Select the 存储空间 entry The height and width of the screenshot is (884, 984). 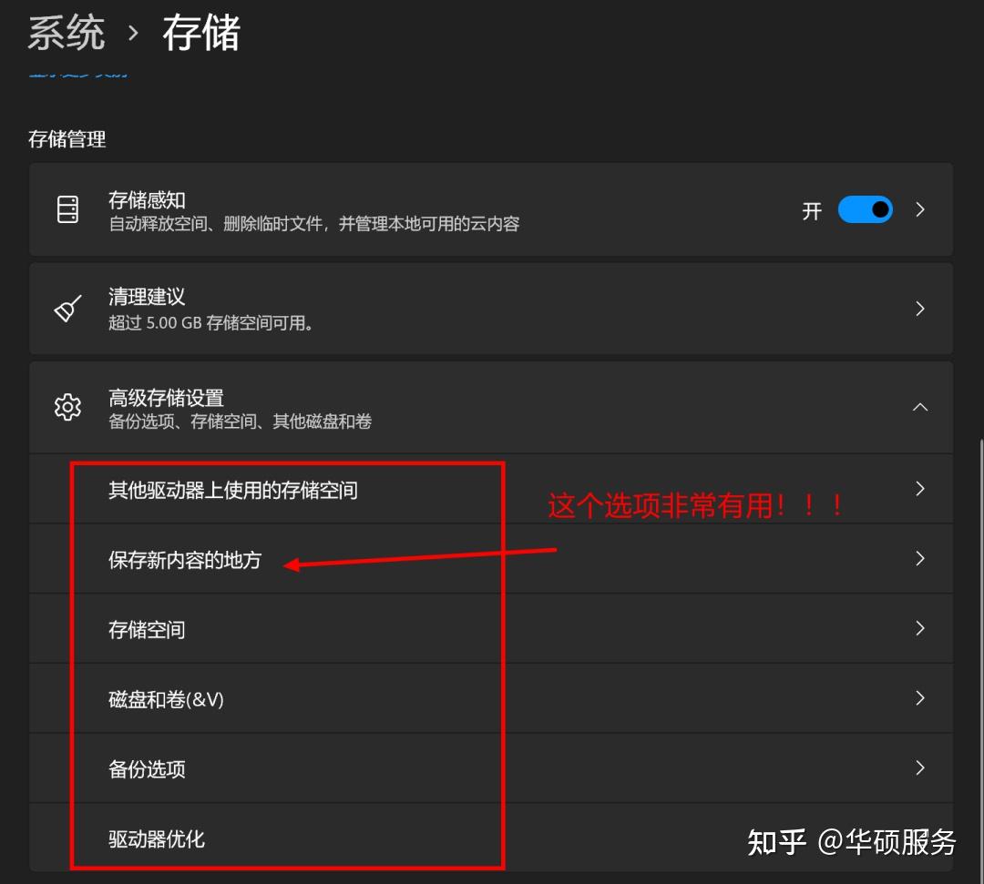[x=491, y=629]
